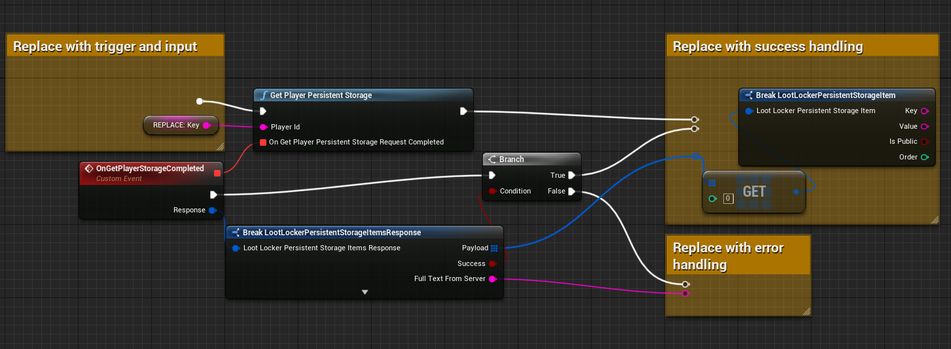This screenshot has width=951, height=349.
Task: Click the Response output pin
Action: pos(212,210)
